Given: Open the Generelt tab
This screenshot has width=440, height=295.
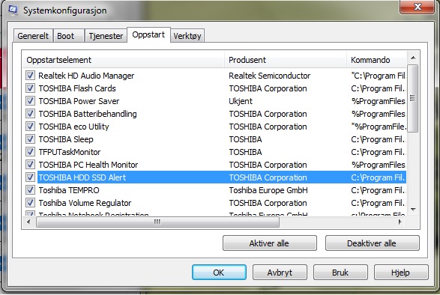Looking at the screenshot, I should point(33,36).
